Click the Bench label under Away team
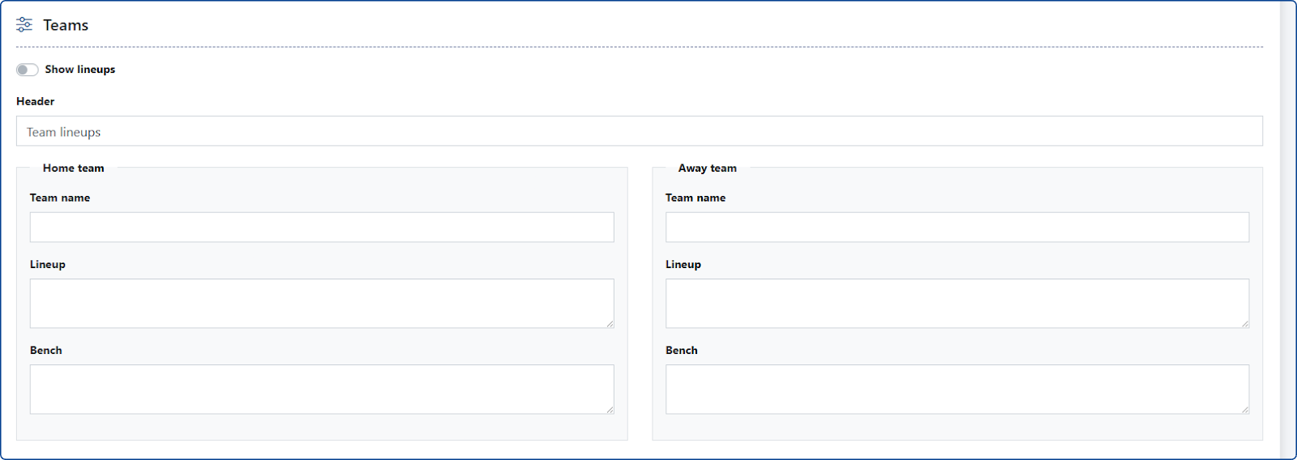This screenshot has width=1297, height=460. [681, 351]
